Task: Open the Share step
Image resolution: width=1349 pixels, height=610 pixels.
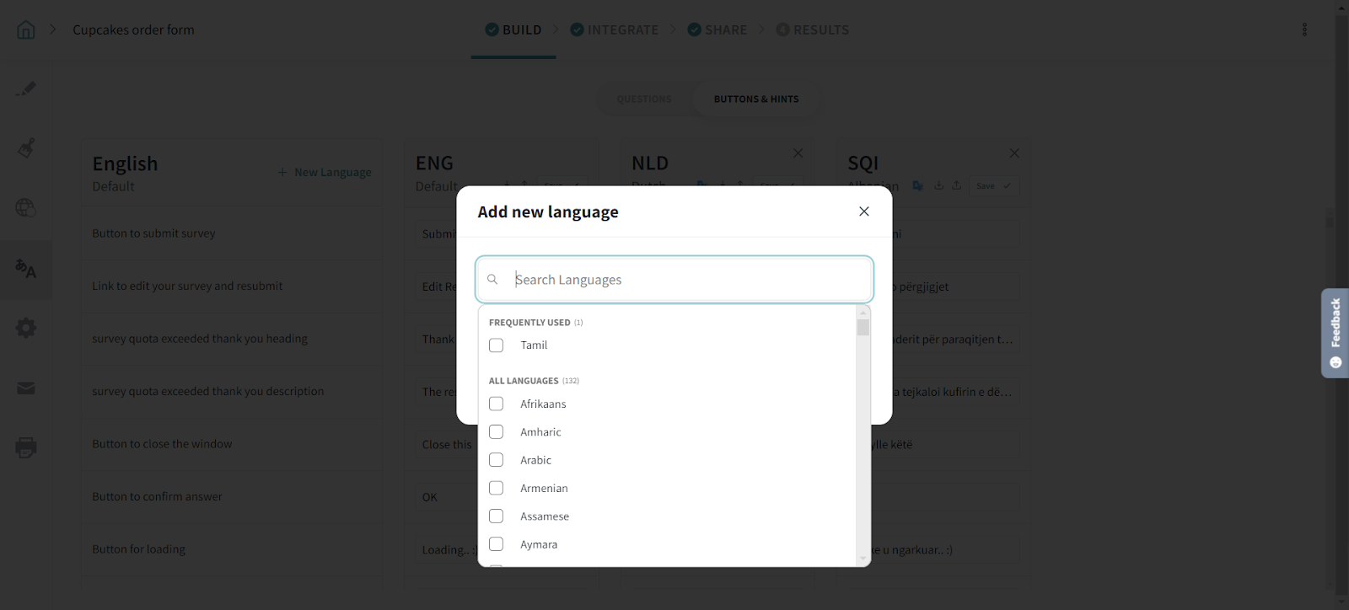Action: click(717, 30)
